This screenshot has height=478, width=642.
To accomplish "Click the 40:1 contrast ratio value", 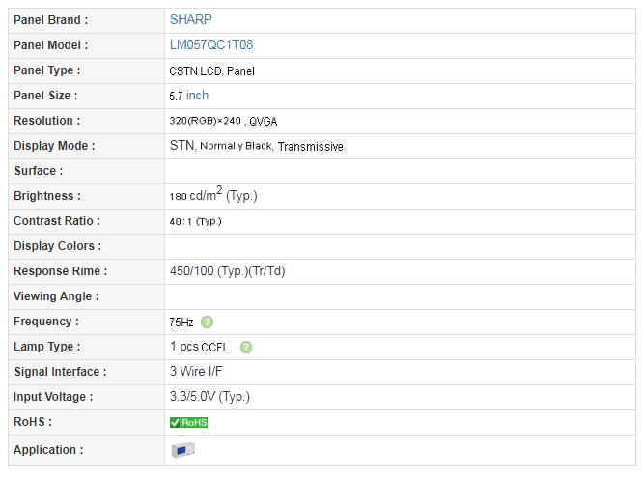I will click(195, 221).
